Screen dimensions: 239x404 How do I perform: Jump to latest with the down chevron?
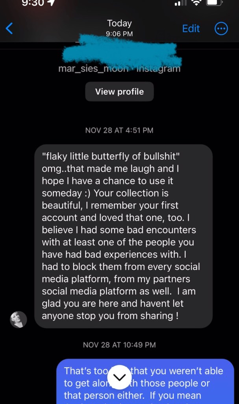[x=119, y=377]
